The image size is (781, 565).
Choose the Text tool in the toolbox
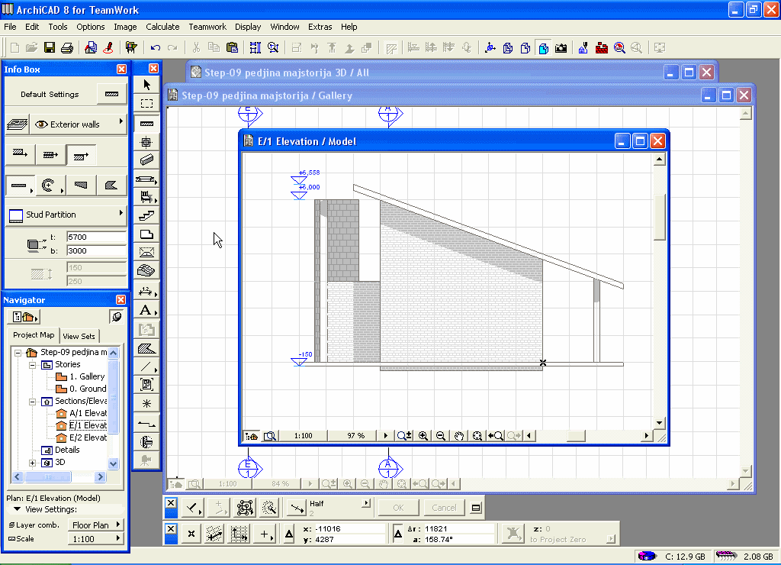[x=146, y=310]
